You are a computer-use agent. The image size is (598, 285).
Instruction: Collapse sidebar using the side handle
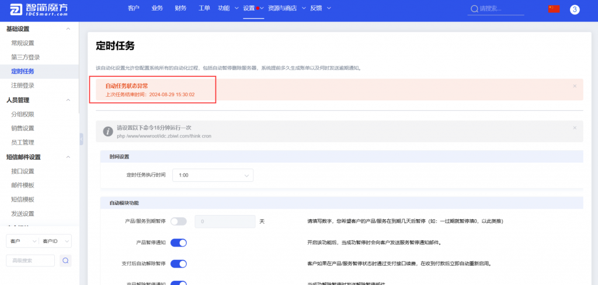click(81, 139)
